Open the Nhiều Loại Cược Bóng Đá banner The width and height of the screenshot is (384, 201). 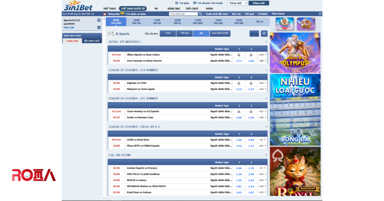(x=295, y=110)
